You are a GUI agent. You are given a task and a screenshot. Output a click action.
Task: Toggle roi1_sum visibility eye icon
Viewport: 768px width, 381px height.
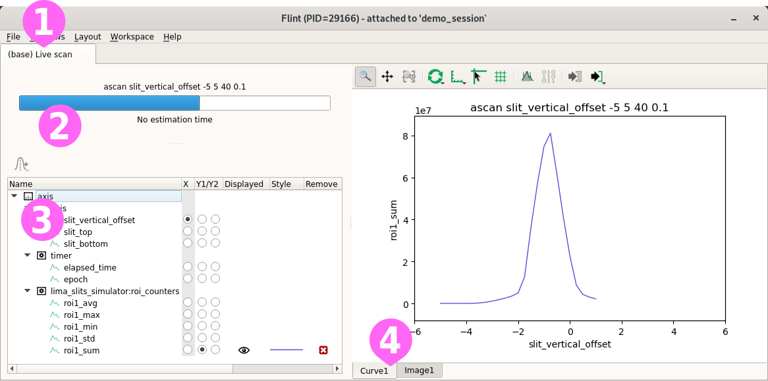(x=244, y=350)
